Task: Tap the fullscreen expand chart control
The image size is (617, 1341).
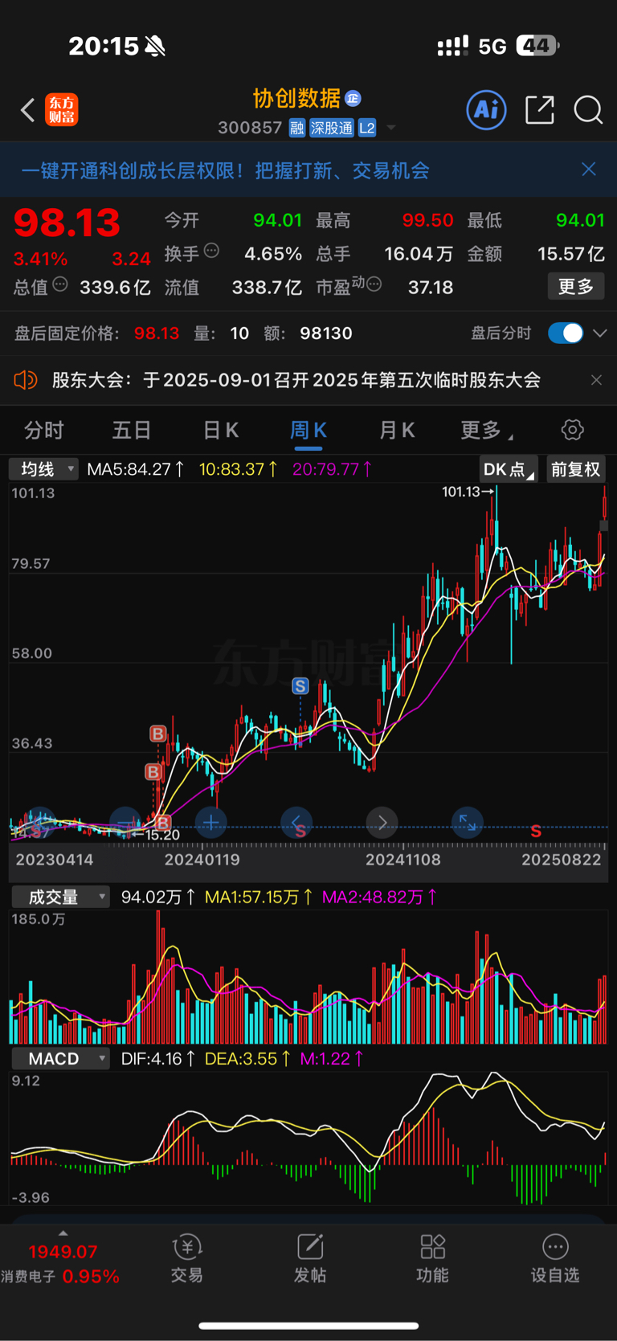Action: coord(468,823)
